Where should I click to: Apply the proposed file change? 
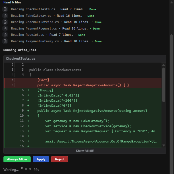point(41,159)
